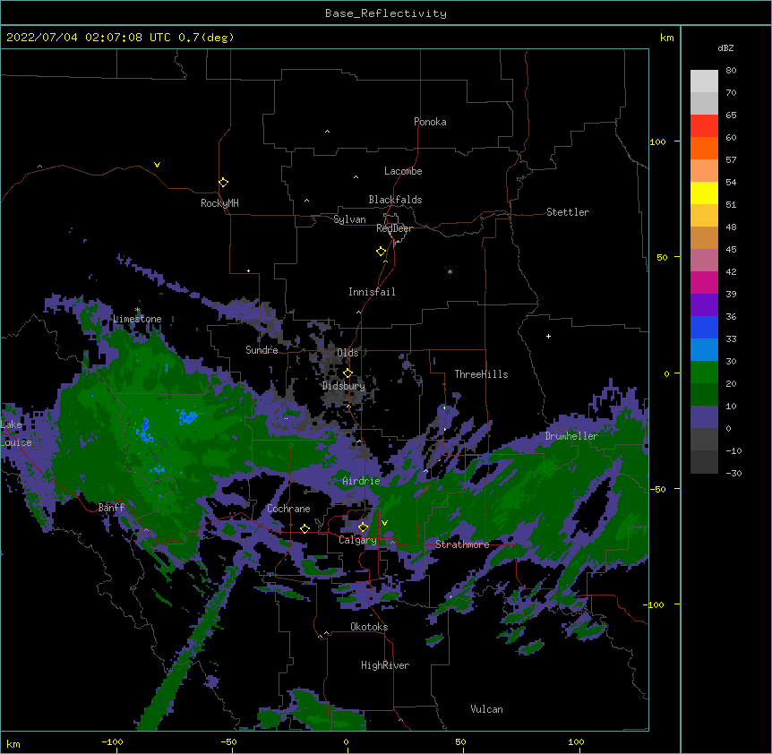Select the Sundre town label
This screenshot has height=754, width=772.
tap(262, 350)
